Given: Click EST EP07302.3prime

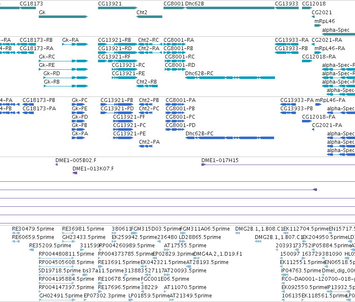Looking at the screenshot, I should (85, 300).
